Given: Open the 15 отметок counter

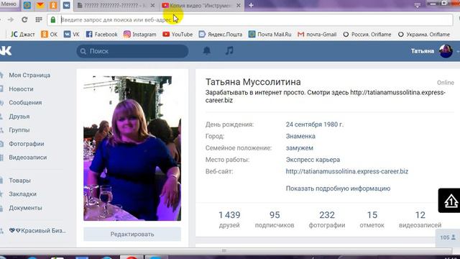Looking at the screenshot, I should pos(372,219).
